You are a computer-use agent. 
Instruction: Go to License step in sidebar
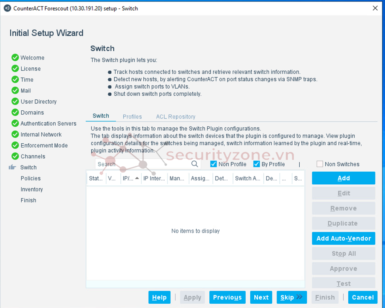[x=30, y=69]
